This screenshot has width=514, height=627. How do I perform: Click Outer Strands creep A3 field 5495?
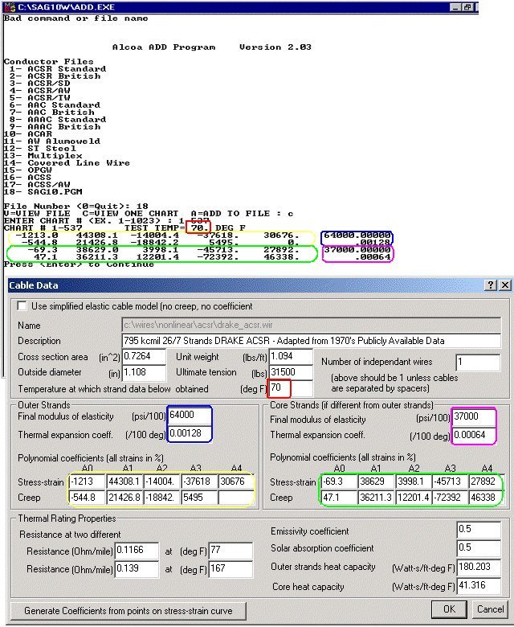[x=199, y=498]
